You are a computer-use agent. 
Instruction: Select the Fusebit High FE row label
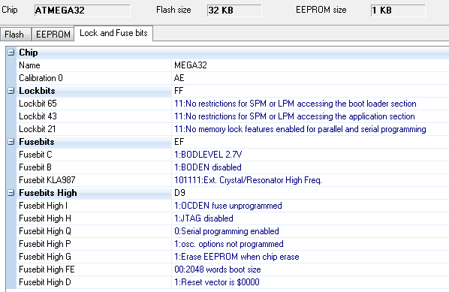47,269
